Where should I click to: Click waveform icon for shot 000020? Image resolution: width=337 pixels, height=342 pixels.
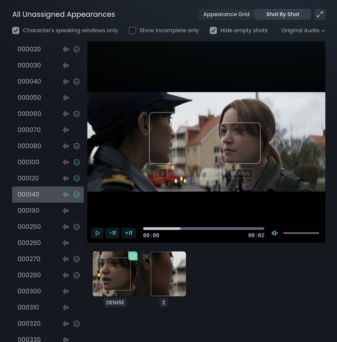(66, 49)
